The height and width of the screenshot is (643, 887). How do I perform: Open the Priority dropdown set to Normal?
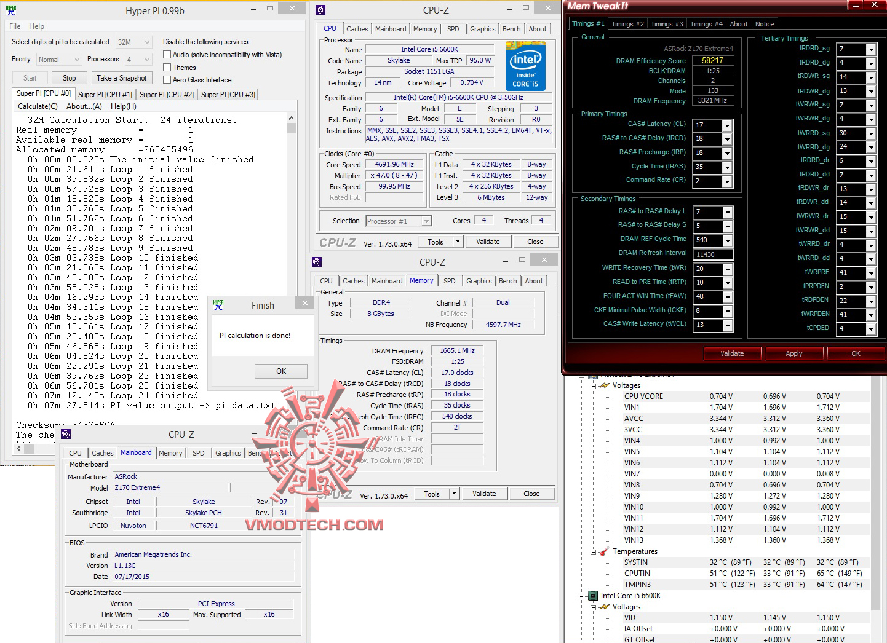pos(58,60)
